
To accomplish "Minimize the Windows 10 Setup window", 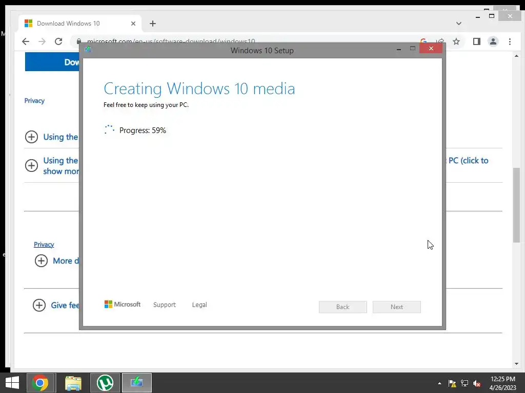I will (399, 49).
